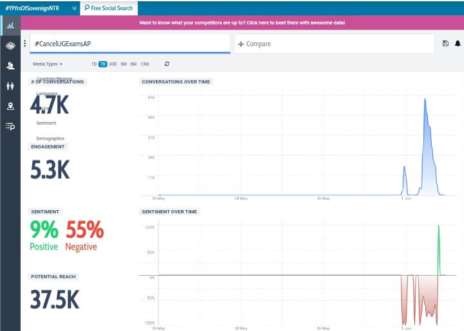The height and width of the screenshot is (331, 464).
Task: Select the 3M time range
Action: click(x=123, y=64)
